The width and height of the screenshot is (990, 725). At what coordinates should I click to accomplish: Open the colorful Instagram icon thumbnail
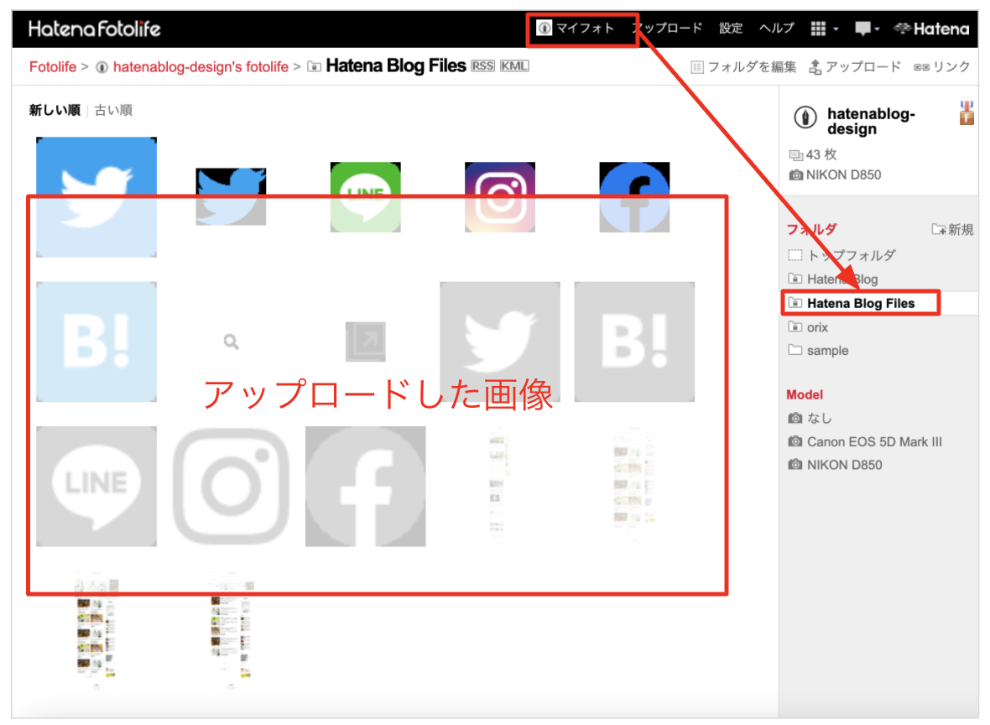tap(500, 197)
